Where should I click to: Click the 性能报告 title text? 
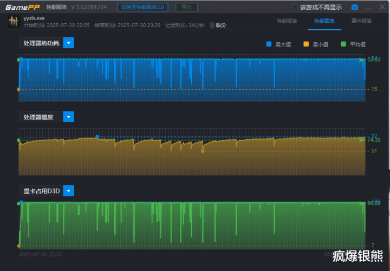tap(57, 7)
